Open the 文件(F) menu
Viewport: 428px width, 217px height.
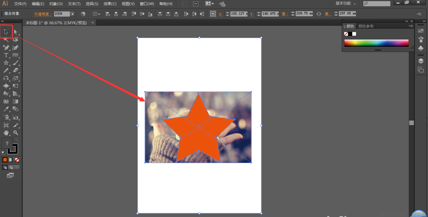point(21,4)
